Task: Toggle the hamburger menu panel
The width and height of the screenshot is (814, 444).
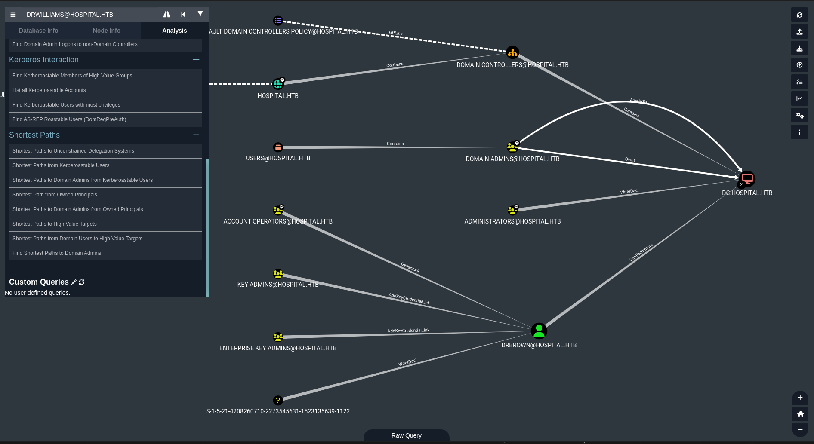Action: (13, 15)
